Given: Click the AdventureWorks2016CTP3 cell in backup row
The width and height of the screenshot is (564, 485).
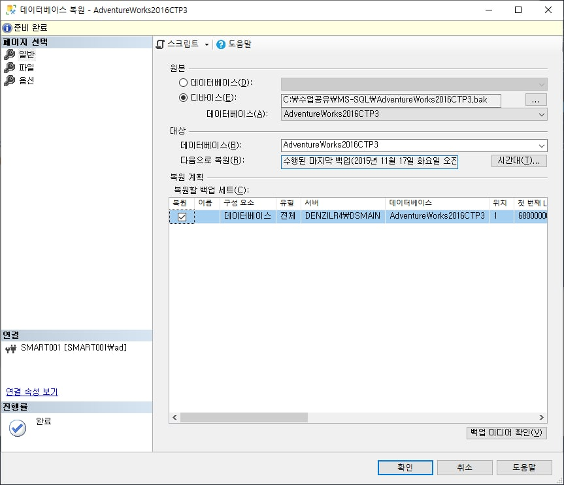Looking at the screenshot, I should pos(437,216).
